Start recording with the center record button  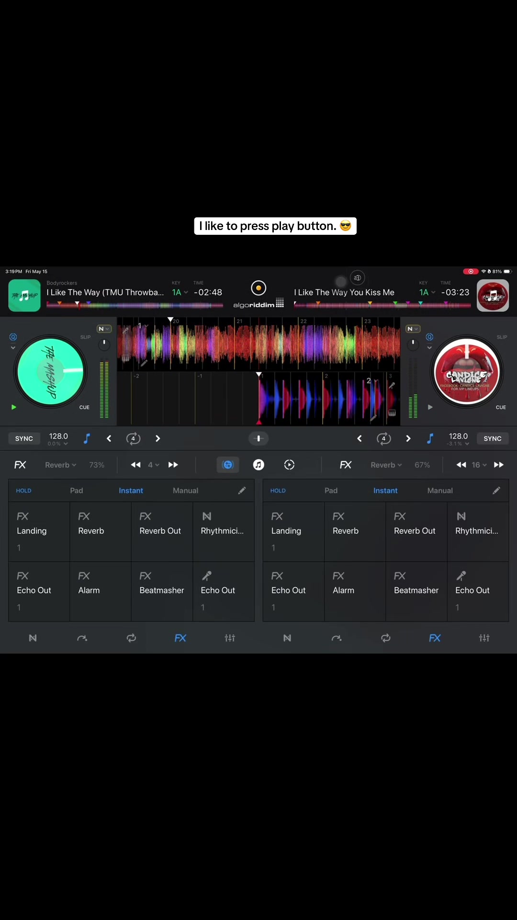pos(258,288)
